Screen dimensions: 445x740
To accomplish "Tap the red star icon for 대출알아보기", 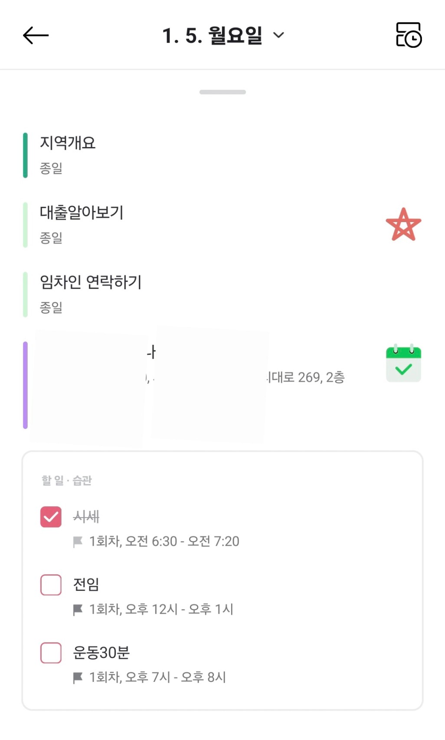I will coord(403,225).
